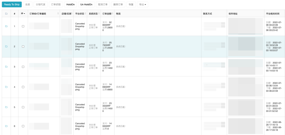The width and height of the screenshot is (285, 135).
Task: Tick the checkbox for order row 6
Action: point(23,126)
